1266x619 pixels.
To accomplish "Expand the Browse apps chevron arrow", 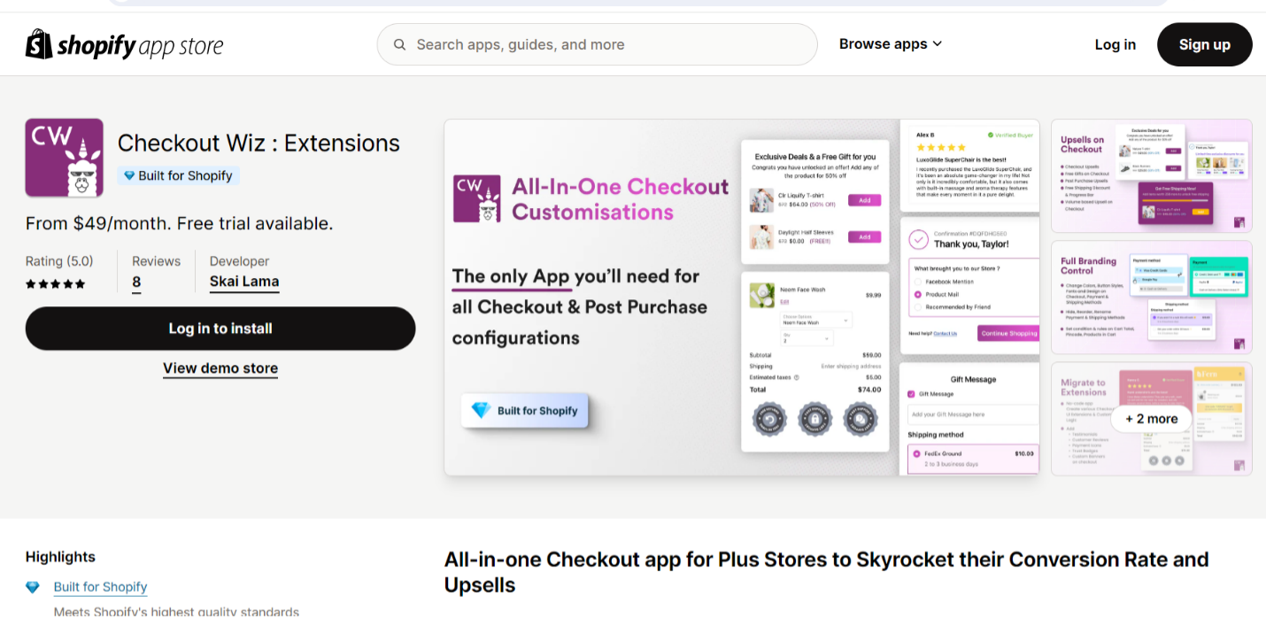I will (938, 44).
